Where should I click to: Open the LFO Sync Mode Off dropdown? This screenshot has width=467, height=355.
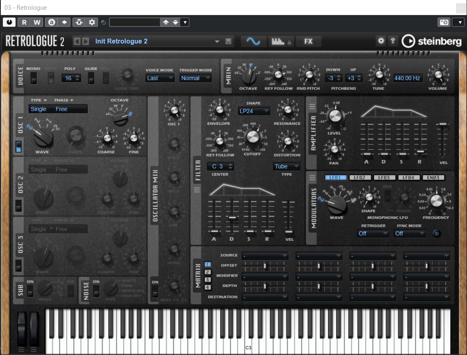(x=410, y=233)
